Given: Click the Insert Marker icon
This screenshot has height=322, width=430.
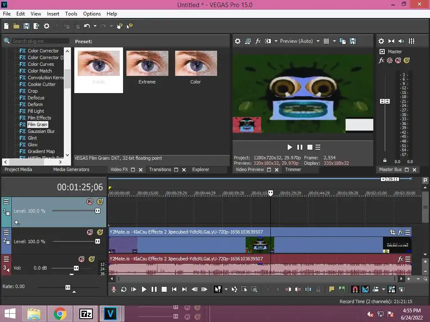Looking at the screenshot, I should (332, 289).
